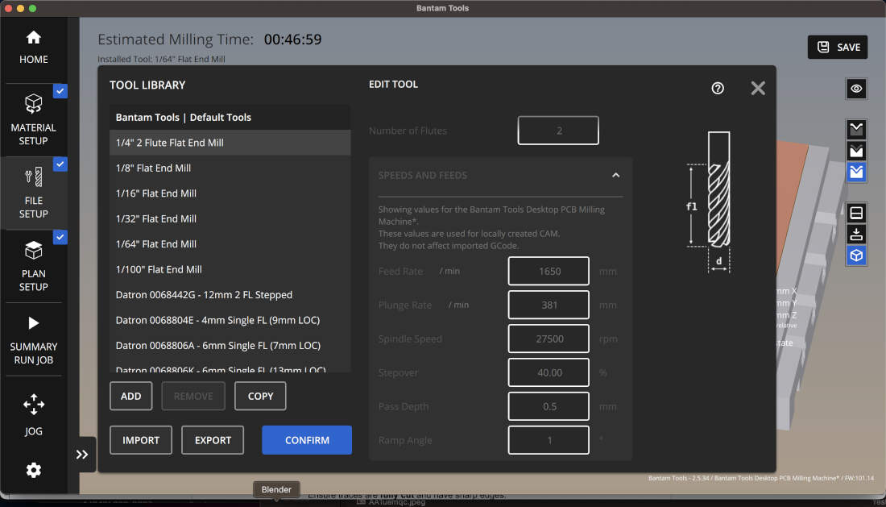Click the horizontal split view icon
Viewport: 886px width, 507px height.
tap(856, 213)
